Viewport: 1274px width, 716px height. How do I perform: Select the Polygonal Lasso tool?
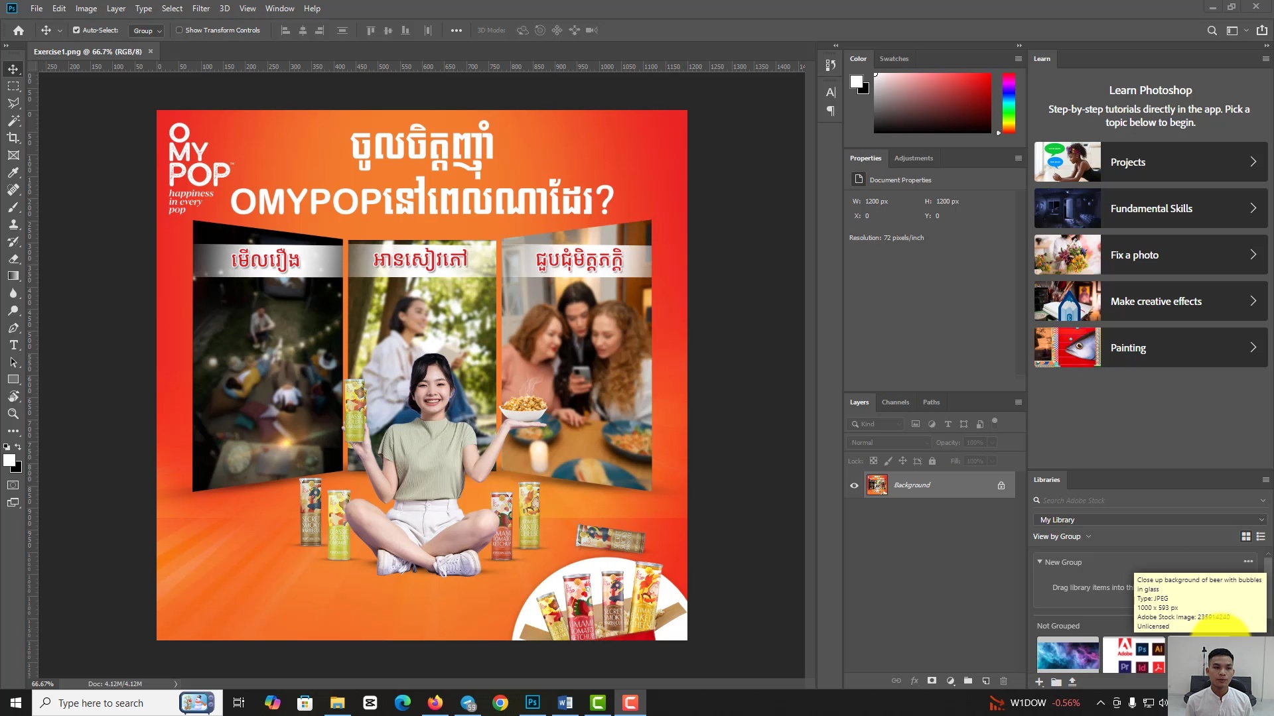[13, 103]
